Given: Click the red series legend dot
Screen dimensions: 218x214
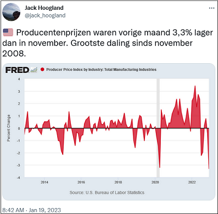Looking at the screenshot, I should tap(43, 70).
